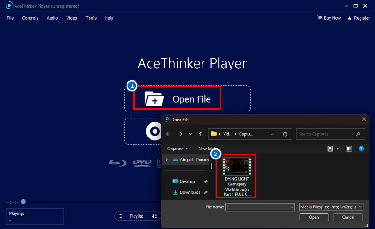Click the navigation pane scrollbar

[x=212, y=166]
